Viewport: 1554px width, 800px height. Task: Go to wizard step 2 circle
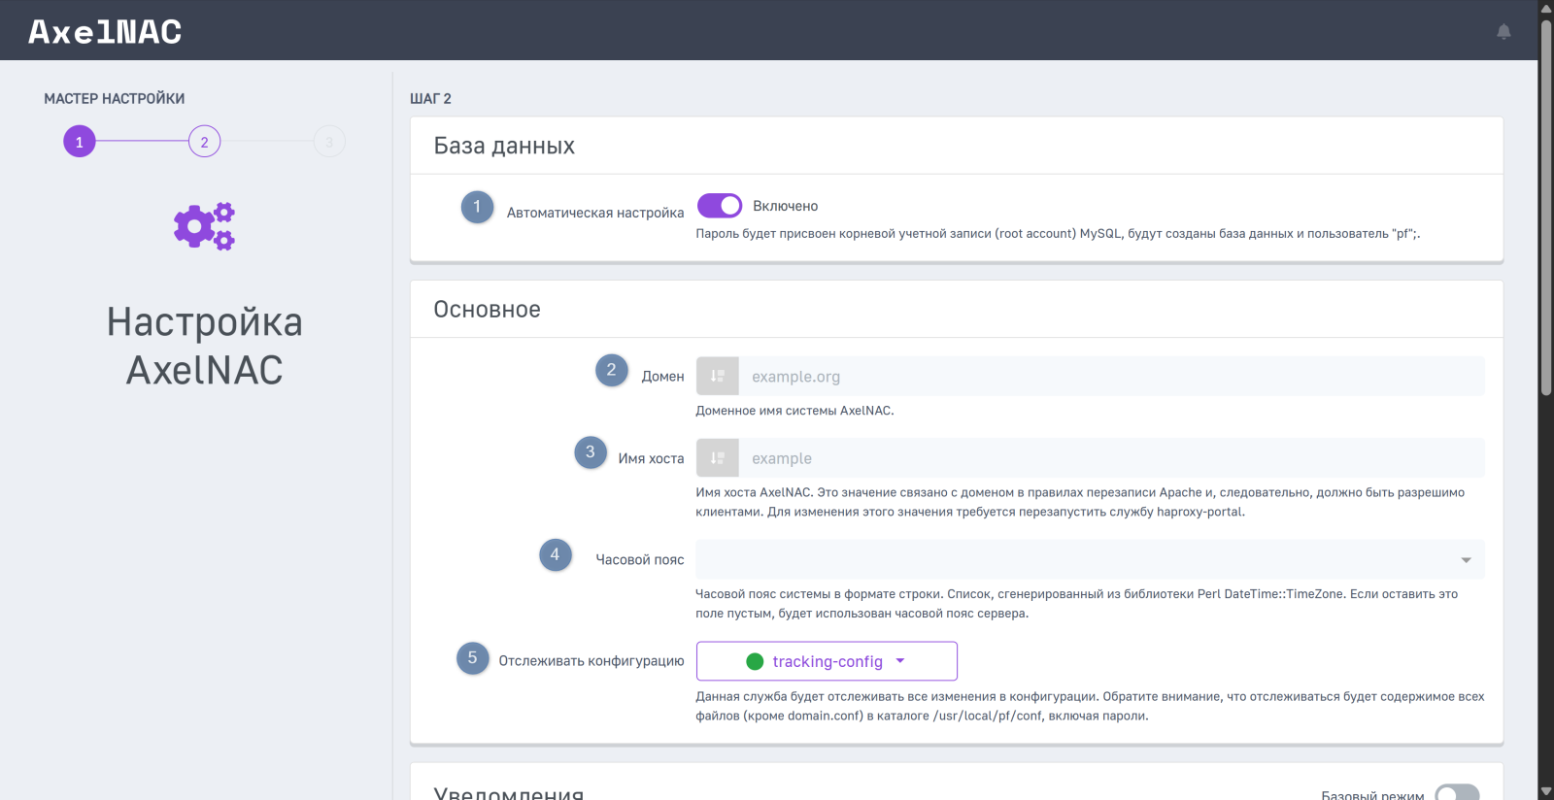pyautogui.click(x=204, y=142)
